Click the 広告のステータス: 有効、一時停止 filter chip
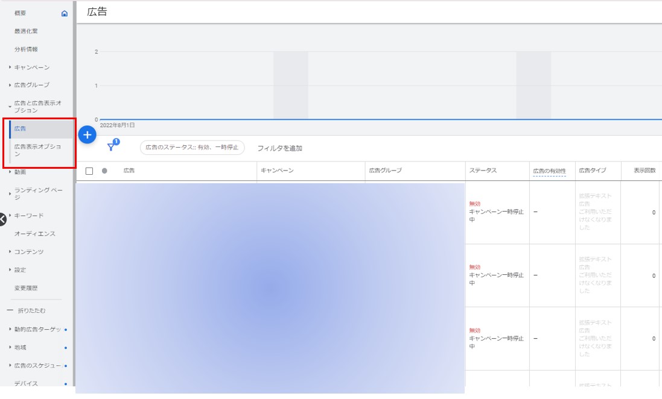The image size is (662, 399). [192, 148]
